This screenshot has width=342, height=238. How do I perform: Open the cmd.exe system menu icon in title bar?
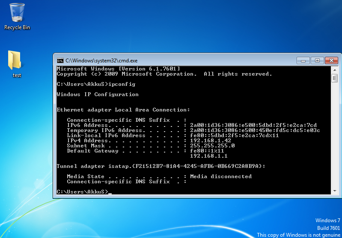(x=60, y=61)
